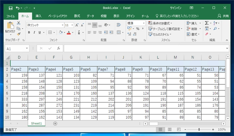
Task: Click the Decrease Decimal icon
Action: (135, 34)
